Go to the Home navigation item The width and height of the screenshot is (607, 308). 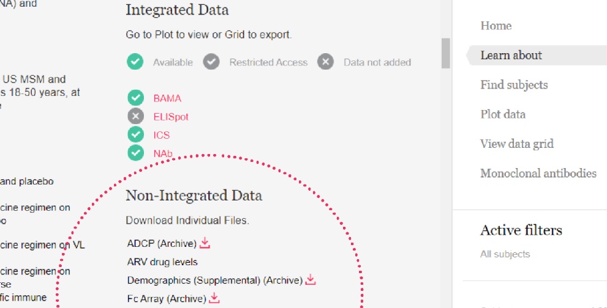tap(496, 26)
